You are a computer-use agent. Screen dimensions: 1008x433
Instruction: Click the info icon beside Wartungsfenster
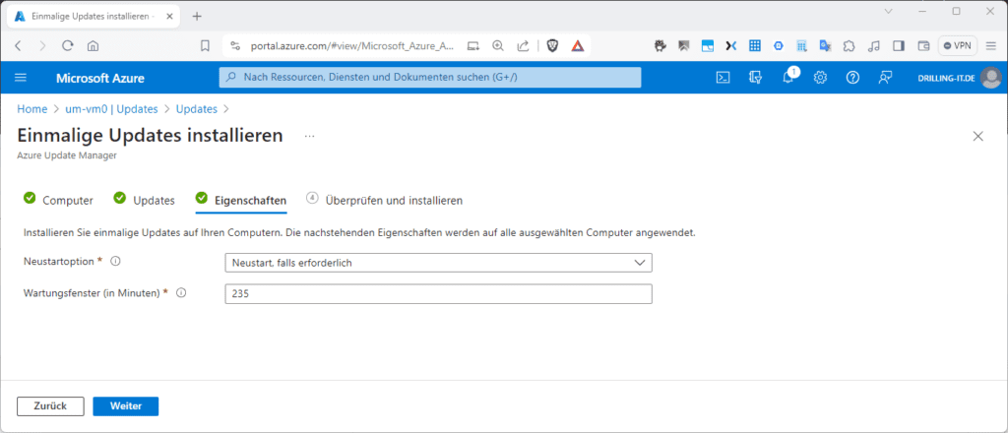click(181, 292)
